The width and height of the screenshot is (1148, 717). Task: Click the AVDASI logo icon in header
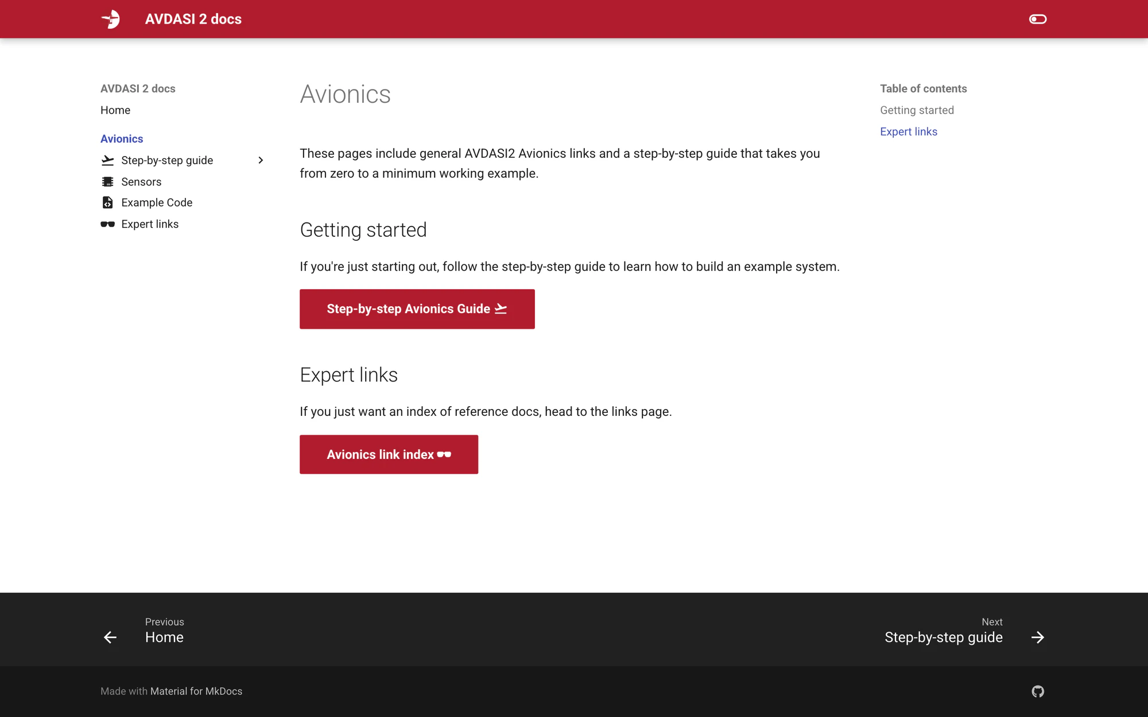point(110,19)
